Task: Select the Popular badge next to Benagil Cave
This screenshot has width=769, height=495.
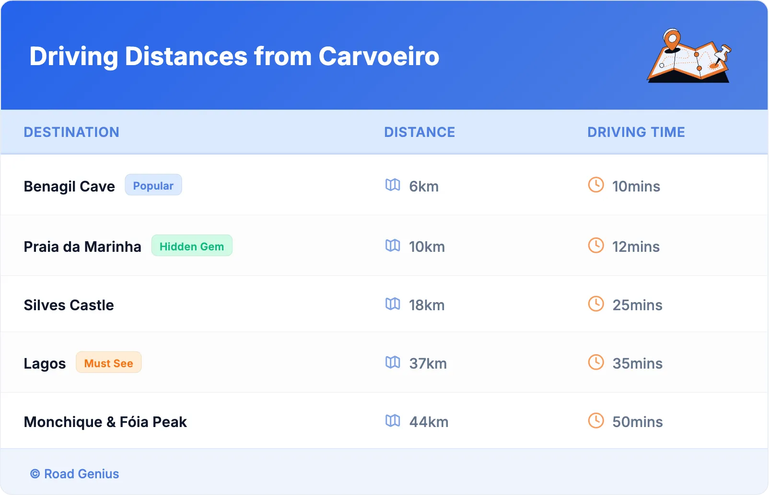Action: [153, 185]
